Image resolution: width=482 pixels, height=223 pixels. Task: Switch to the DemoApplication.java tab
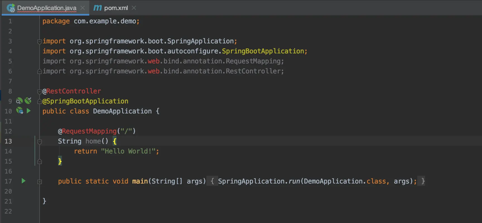(x=45, y=8)
